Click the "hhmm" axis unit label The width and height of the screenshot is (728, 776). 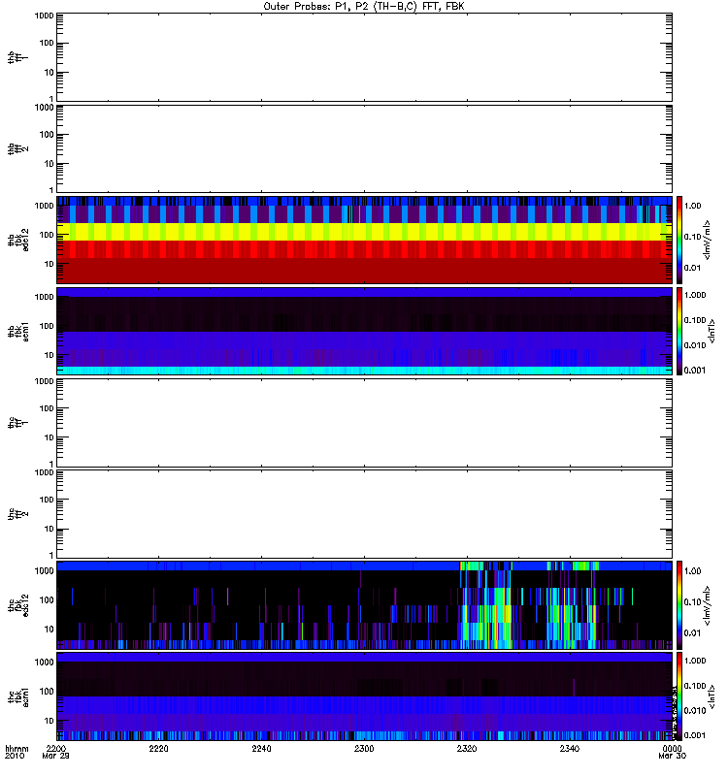tap(17, 748)
